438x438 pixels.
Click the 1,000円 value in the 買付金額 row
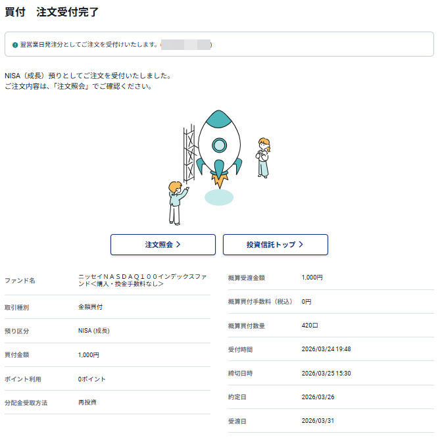point(88,355)
